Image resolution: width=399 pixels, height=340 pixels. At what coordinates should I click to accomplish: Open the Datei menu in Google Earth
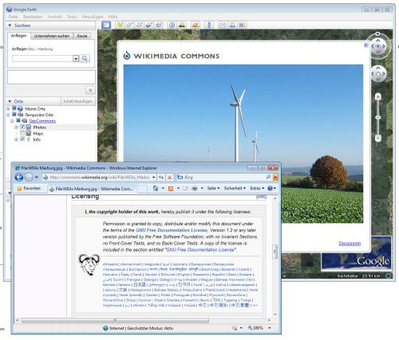(x=13, y=17)
